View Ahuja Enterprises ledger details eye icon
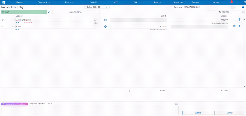The width and height of the screenshot is (246, 116). pos(16,23)
